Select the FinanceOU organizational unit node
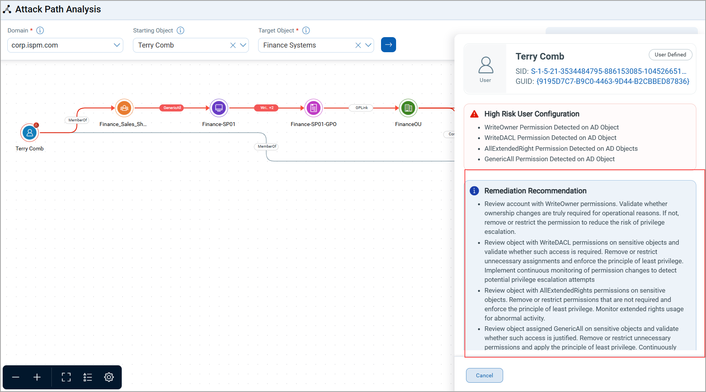This screenshot has height=392, width=706. tap(408, 108)
